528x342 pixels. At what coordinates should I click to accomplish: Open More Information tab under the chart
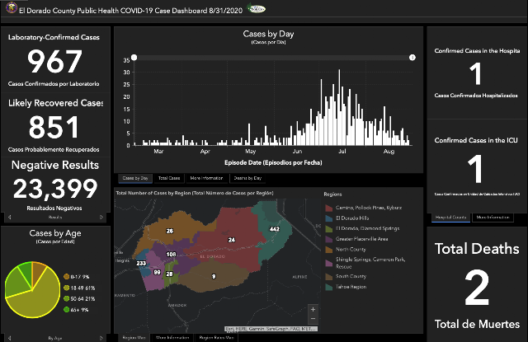point(206,178)
